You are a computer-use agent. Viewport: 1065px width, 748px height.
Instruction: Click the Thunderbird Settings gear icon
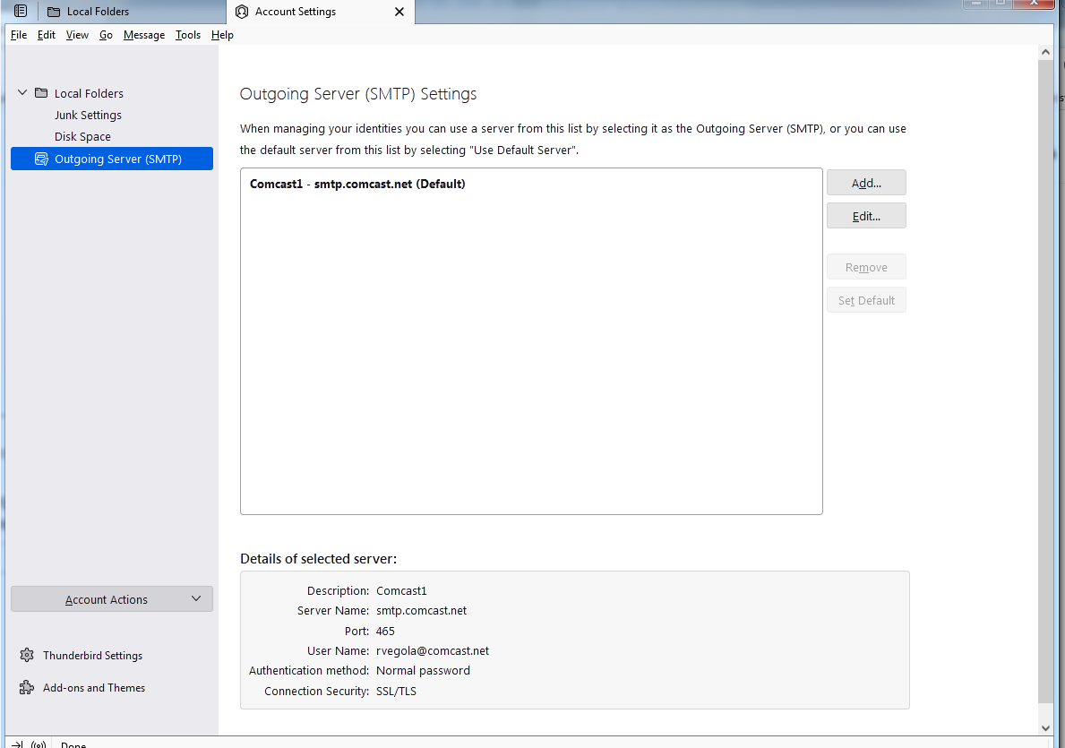point(27,655)
